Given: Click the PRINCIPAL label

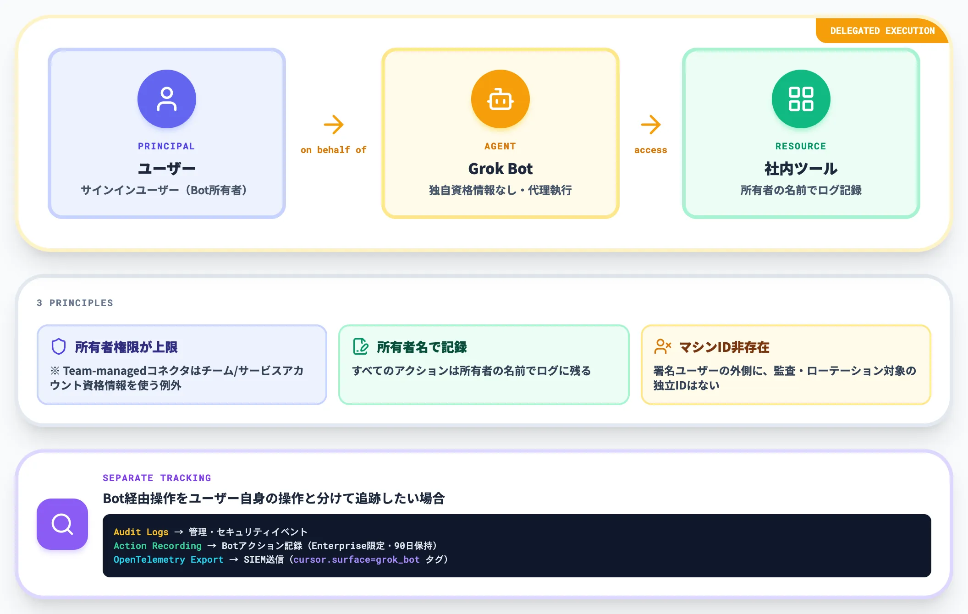Looking at the screenshot, I should pyautogui.click(x=166, y=146).
